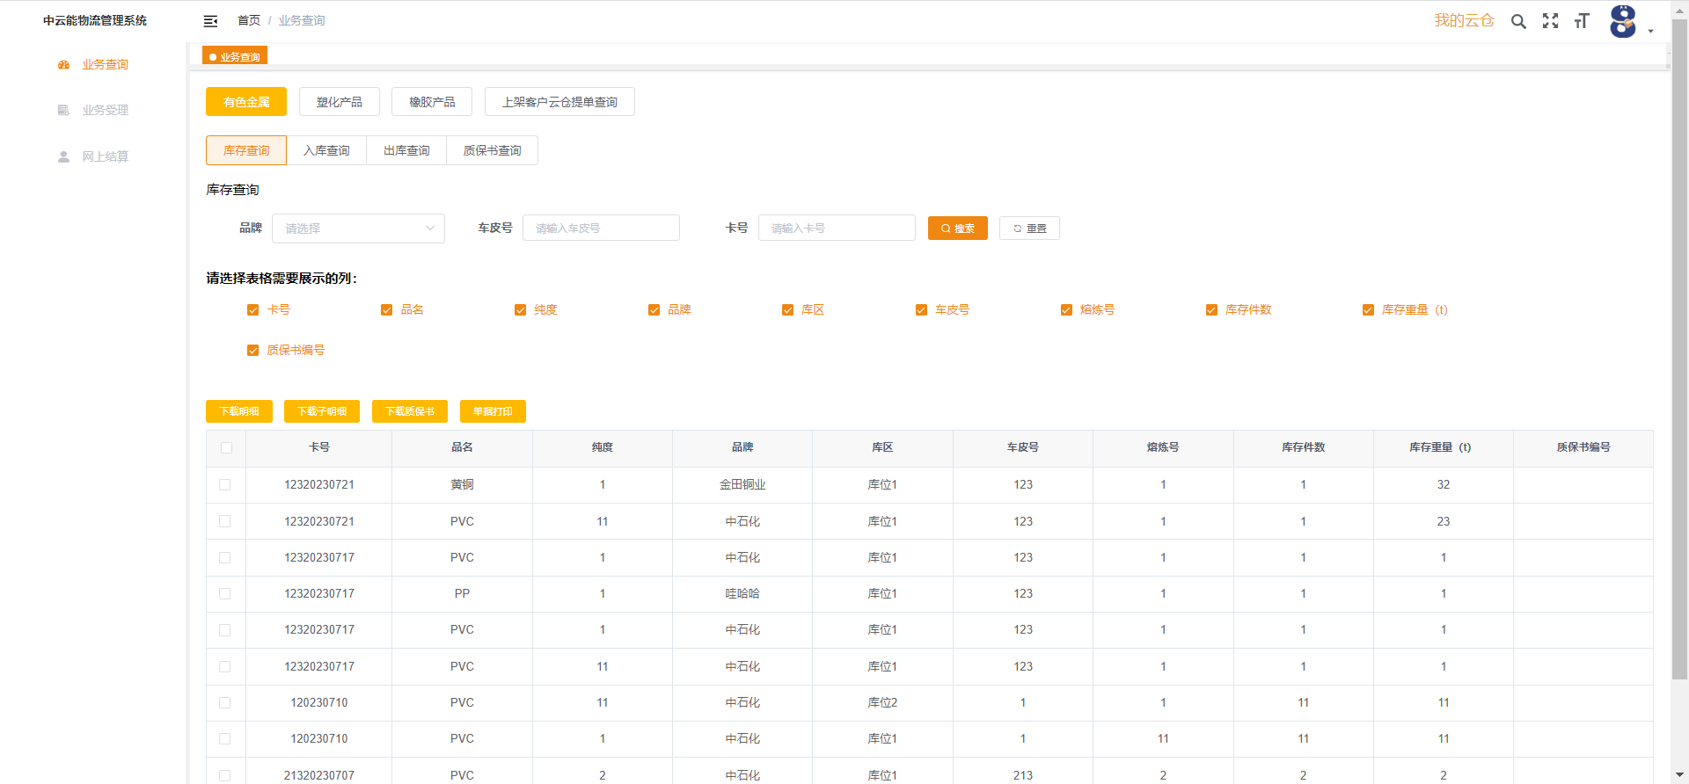Collapse the sidebar with hamburger icon
Image resolution: width=1689 pixels, height=784 pixels.
210,21
